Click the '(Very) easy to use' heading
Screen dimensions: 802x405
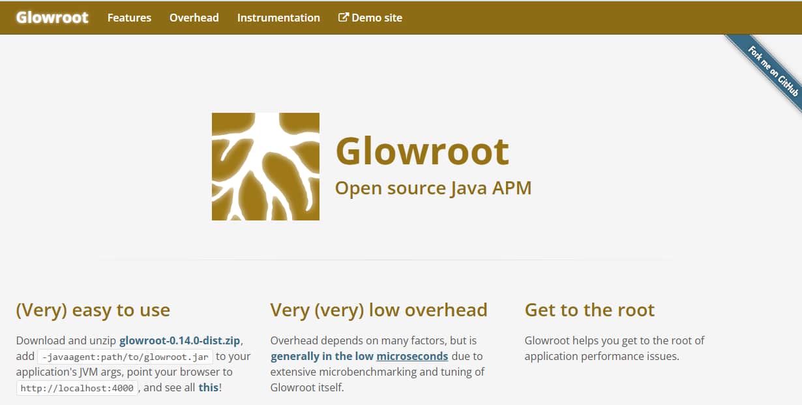[93, 310]
